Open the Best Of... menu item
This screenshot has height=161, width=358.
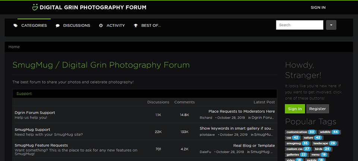(x=151, y=26)
